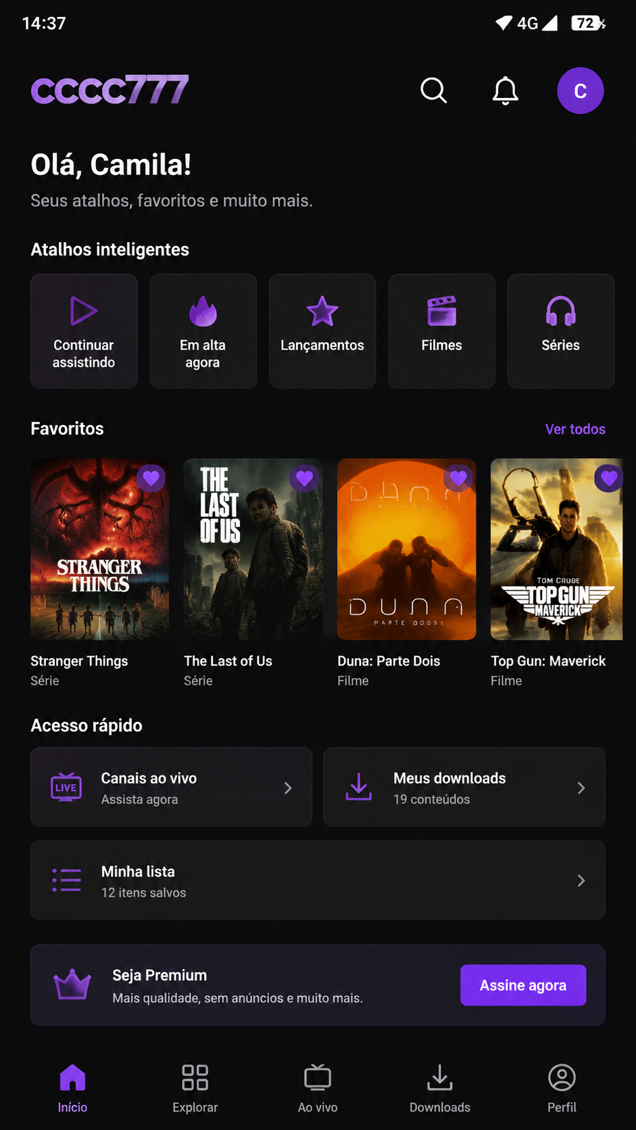
Task: Open Duna: Parte Dois poster
Action: point(406,549)
